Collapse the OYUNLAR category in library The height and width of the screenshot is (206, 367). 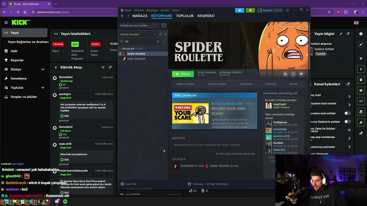[x=120, y=49]
